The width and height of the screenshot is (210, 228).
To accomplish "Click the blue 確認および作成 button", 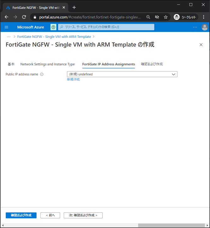I will [21, 215].
